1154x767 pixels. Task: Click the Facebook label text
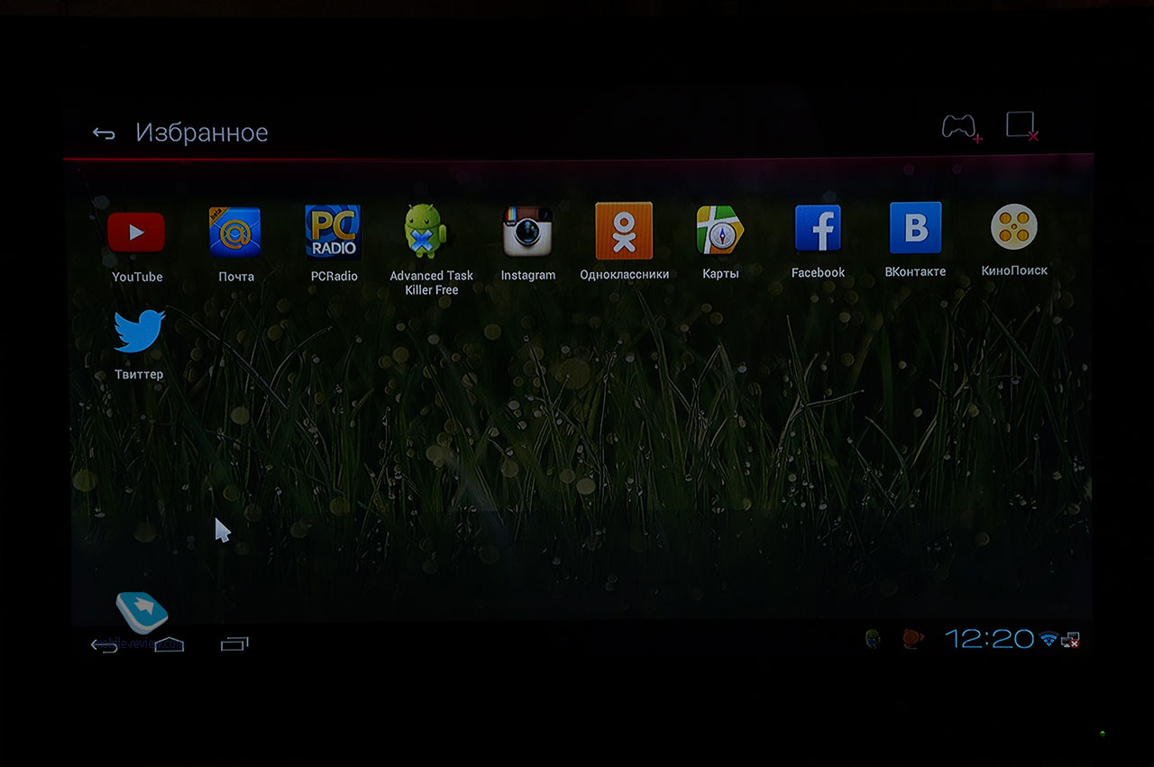click(x=818, y=272)
